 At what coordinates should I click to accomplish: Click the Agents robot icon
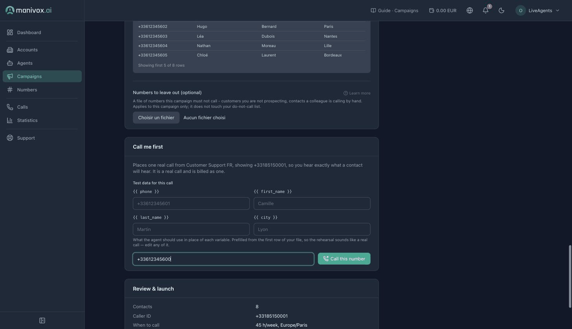point(10,63)
